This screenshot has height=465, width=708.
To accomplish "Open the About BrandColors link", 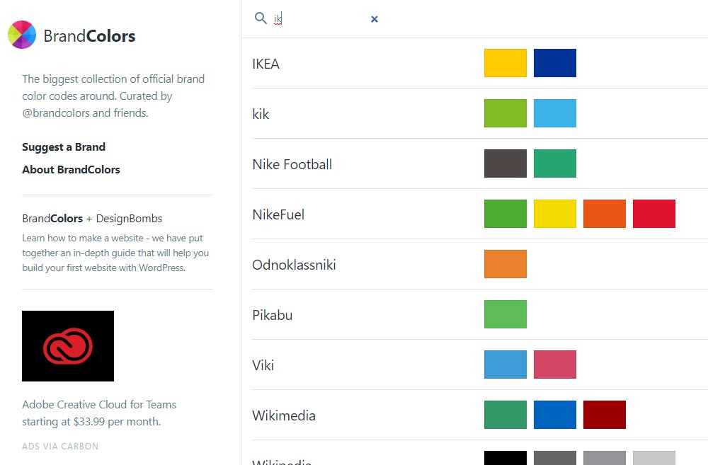I will coord(71,170).
